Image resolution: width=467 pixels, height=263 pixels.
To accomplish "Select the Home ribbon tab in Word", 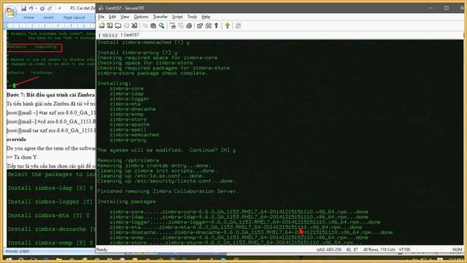I will click(x=28, y=18).
